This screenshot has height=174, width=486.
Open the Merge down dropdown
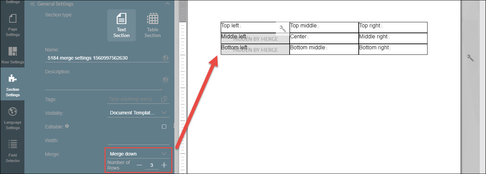[138, 154]
